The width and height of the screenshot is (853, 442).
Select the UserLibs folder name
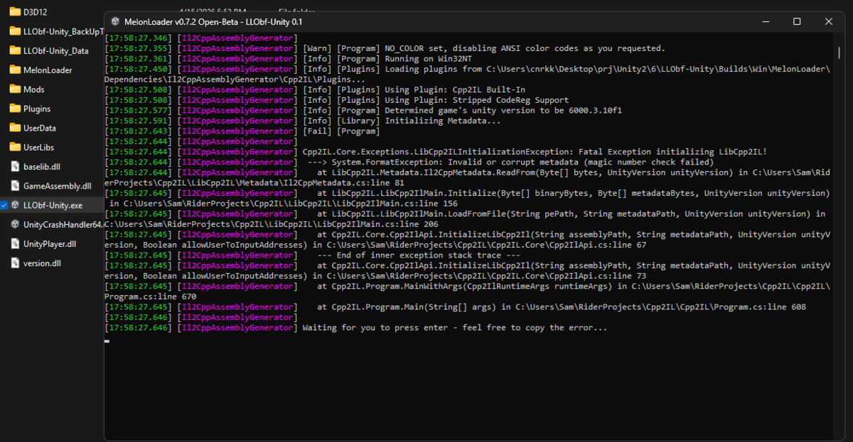click(x=38, y=147)
